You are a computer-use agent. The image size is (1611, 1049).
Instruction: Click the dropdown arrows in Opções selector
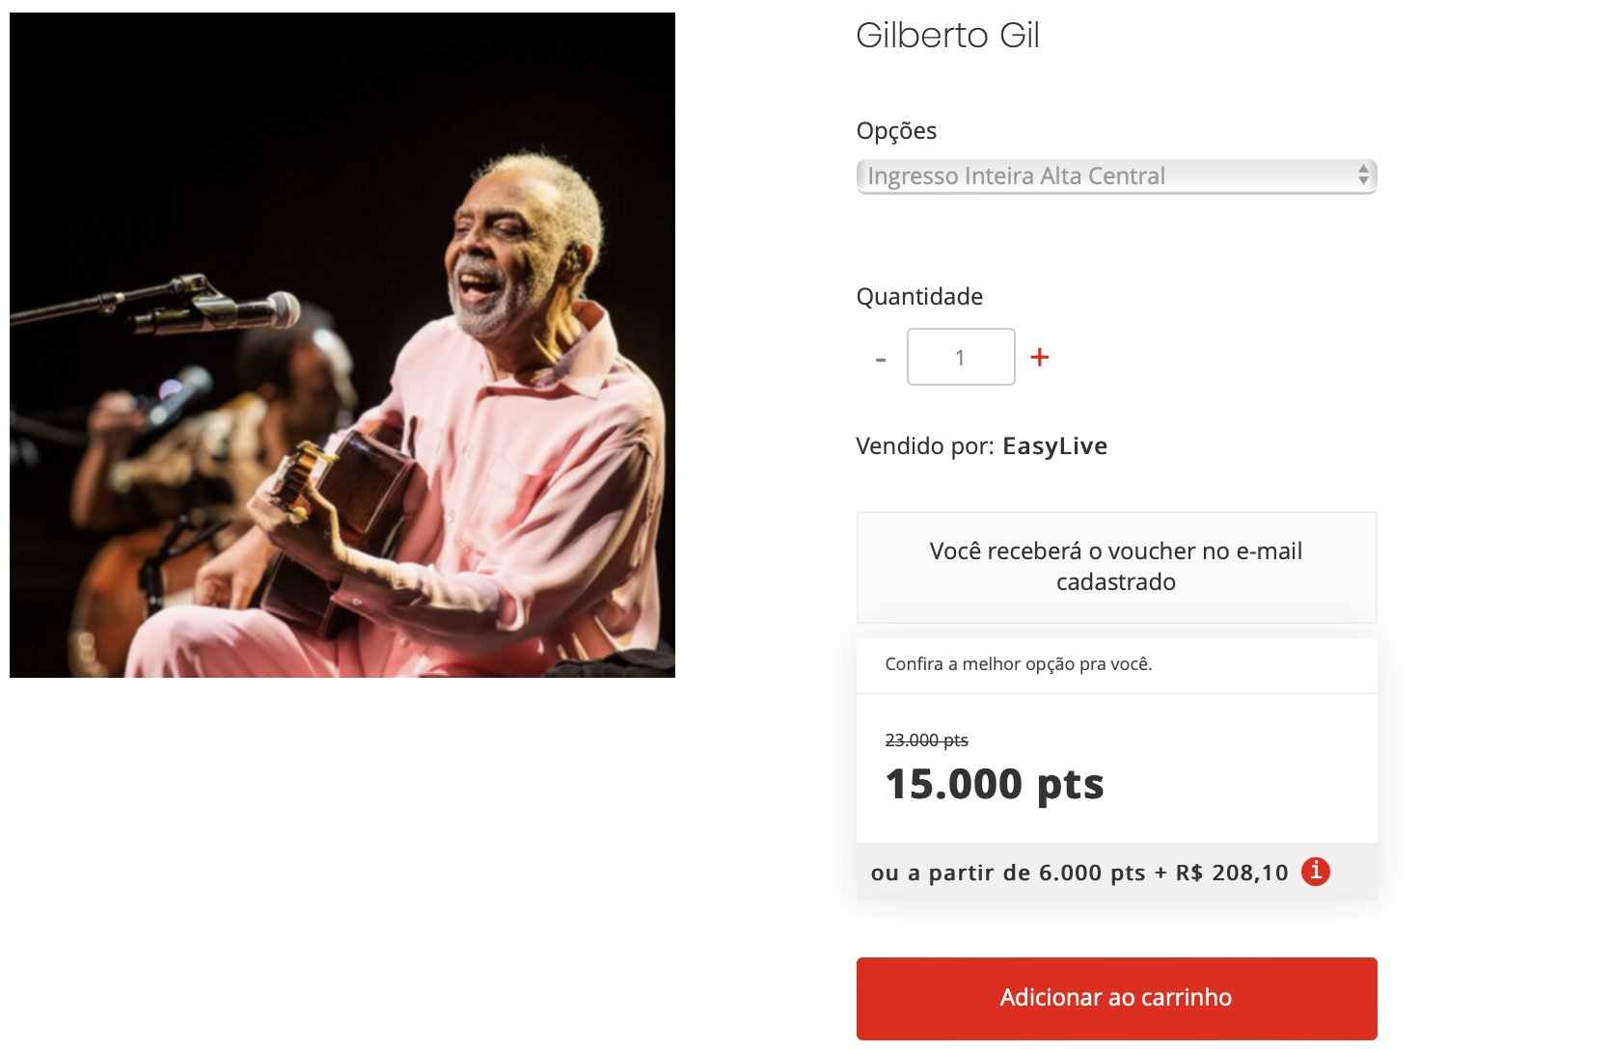1362,175
